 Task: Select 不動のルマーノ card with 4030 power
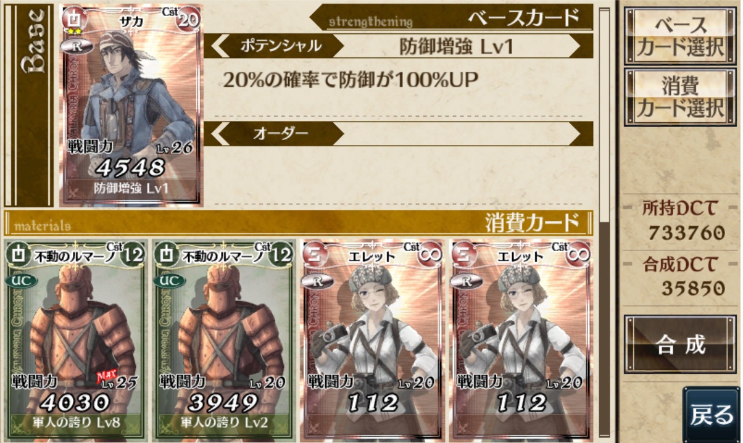tap(75, 339)
